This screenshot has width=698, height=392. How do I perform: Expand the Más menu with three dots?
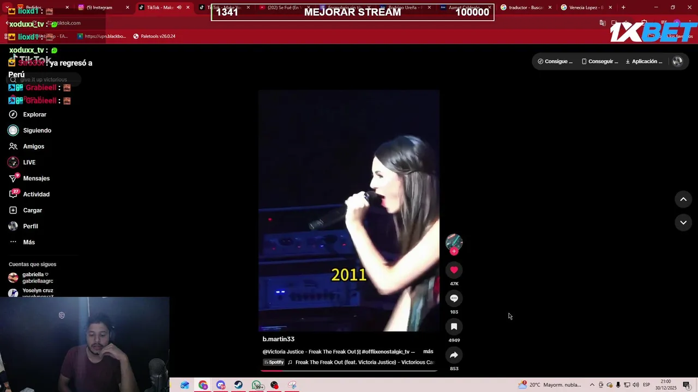28,242
